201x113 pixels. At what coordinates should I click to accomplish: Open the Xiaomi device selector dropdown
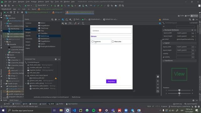coord(42,6)
